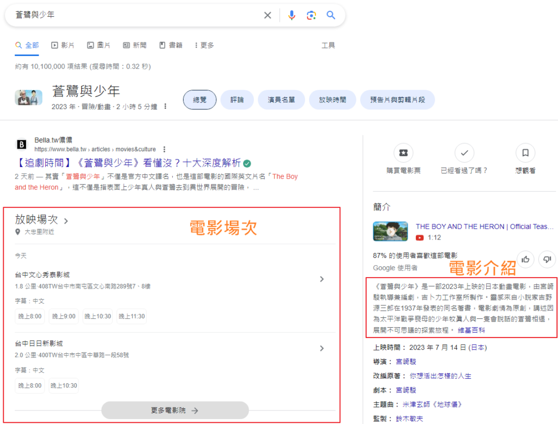This screenshot has width=558, height=424.
Task: Open the 更多 search categories menu
Action: point(204,45)
